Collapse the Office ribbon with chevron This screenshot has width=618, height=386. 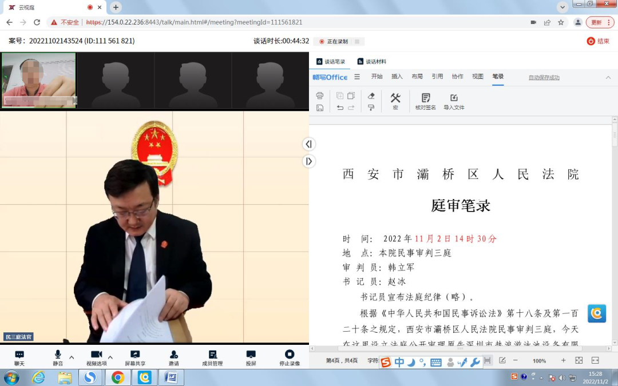[x=608, y=77]
